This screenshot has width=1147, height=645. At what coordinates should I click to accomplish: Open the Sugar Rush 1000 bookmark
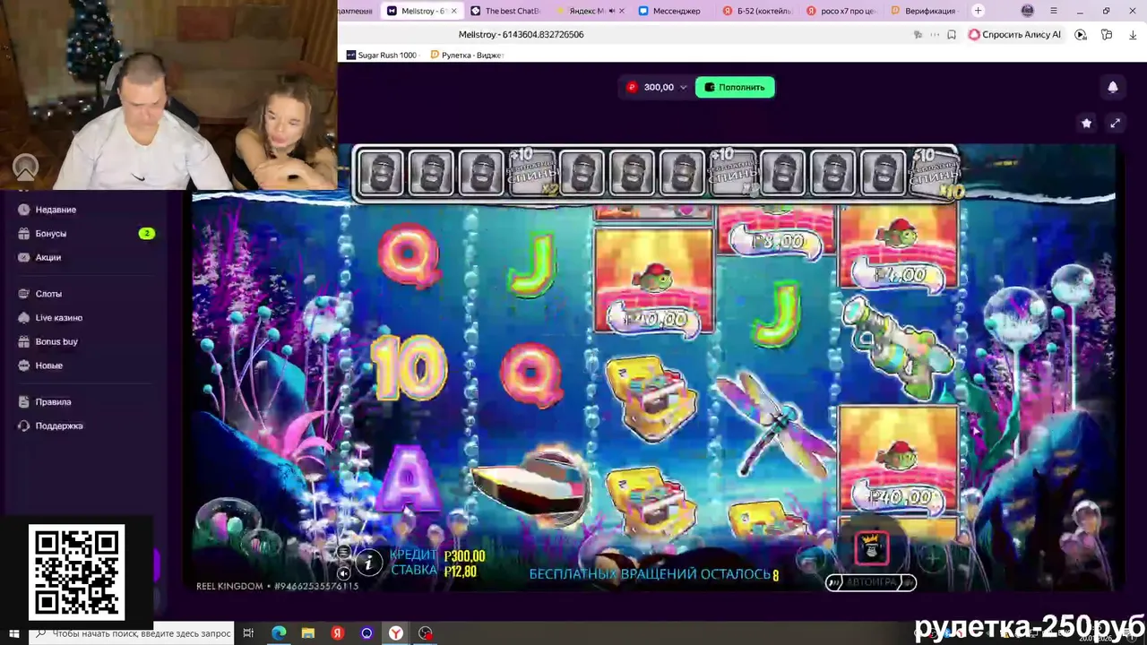click(382, 56)
